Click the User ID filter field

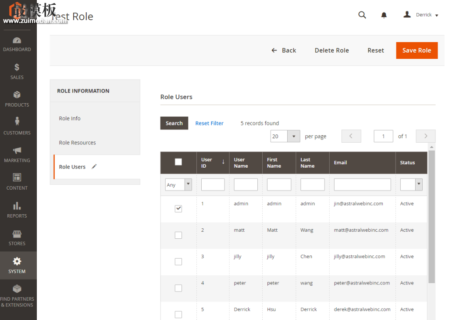[213, 185]
